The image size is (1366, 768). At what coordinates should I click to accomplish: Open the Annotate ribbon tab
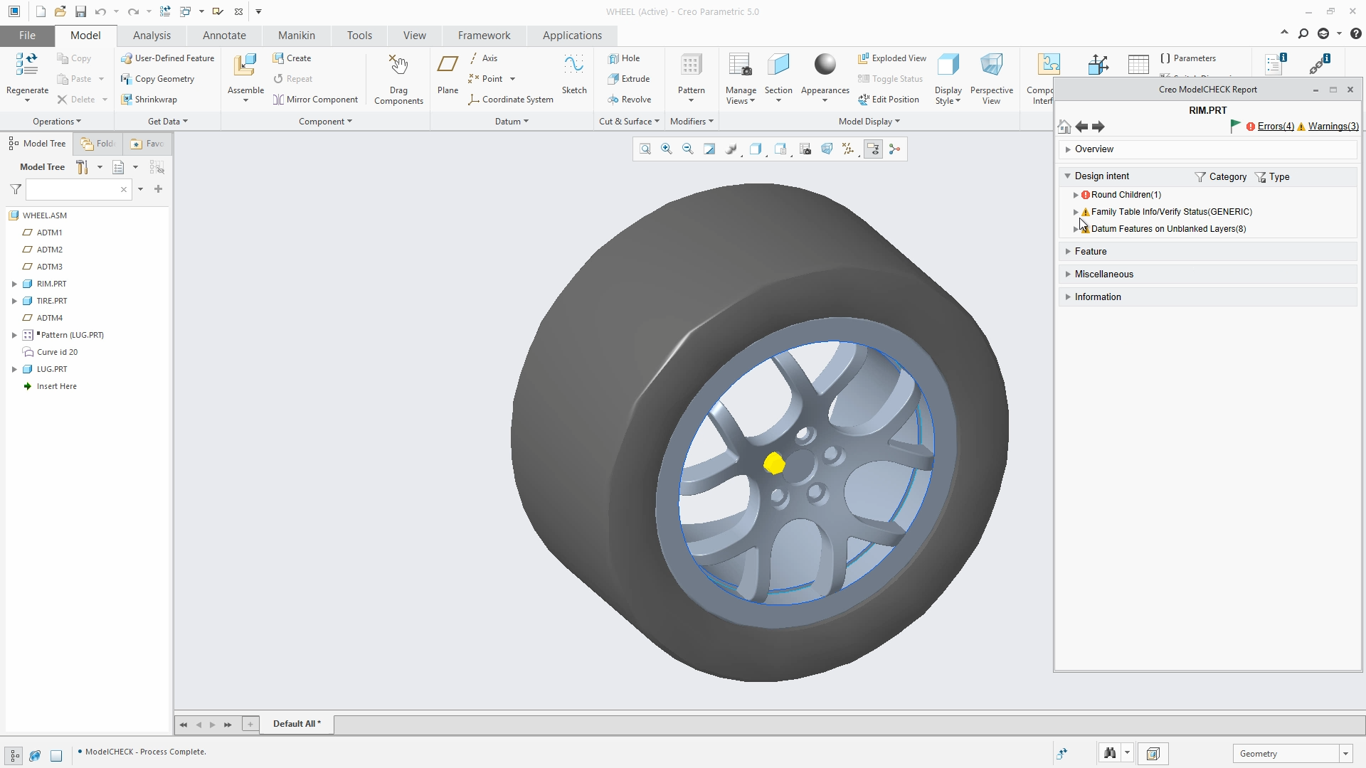pyautogui.click(x=224, y=36)
